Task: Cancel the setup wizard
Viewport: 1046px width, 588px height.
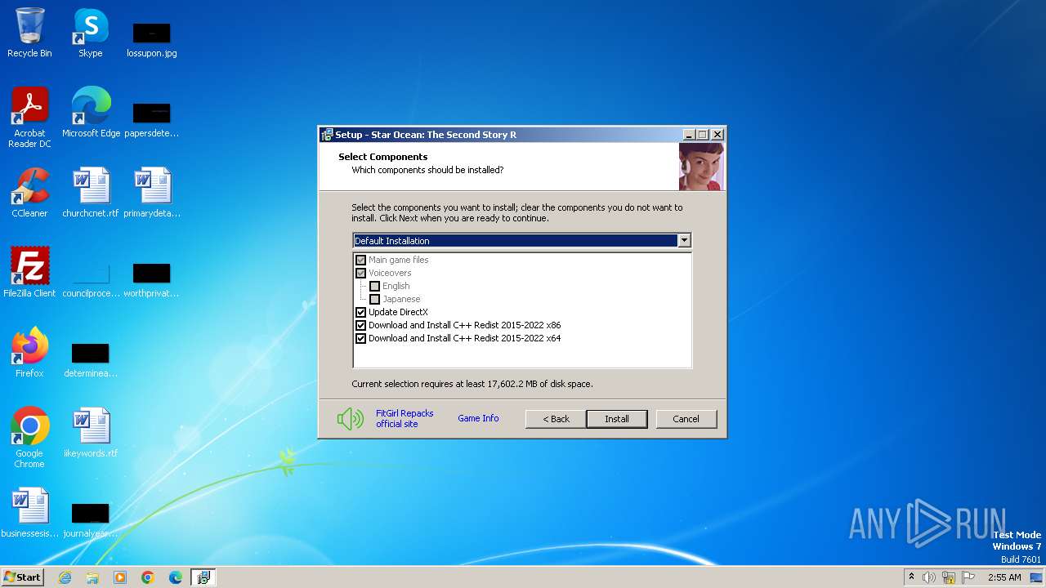Action: 686,419
